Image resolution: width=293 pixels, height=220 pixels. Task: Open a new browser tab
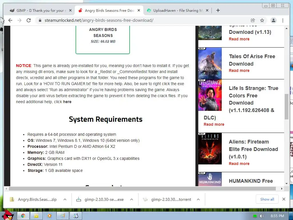tap(218, 11)
